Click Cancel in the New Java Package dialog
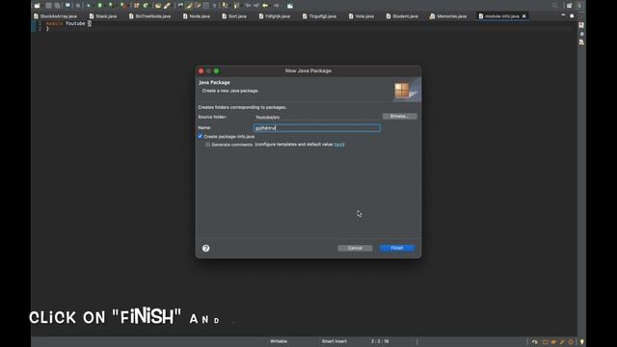Image resolution: width=617 pixels, height=347 pixels. pyautogui.click(x=355, y=248)
